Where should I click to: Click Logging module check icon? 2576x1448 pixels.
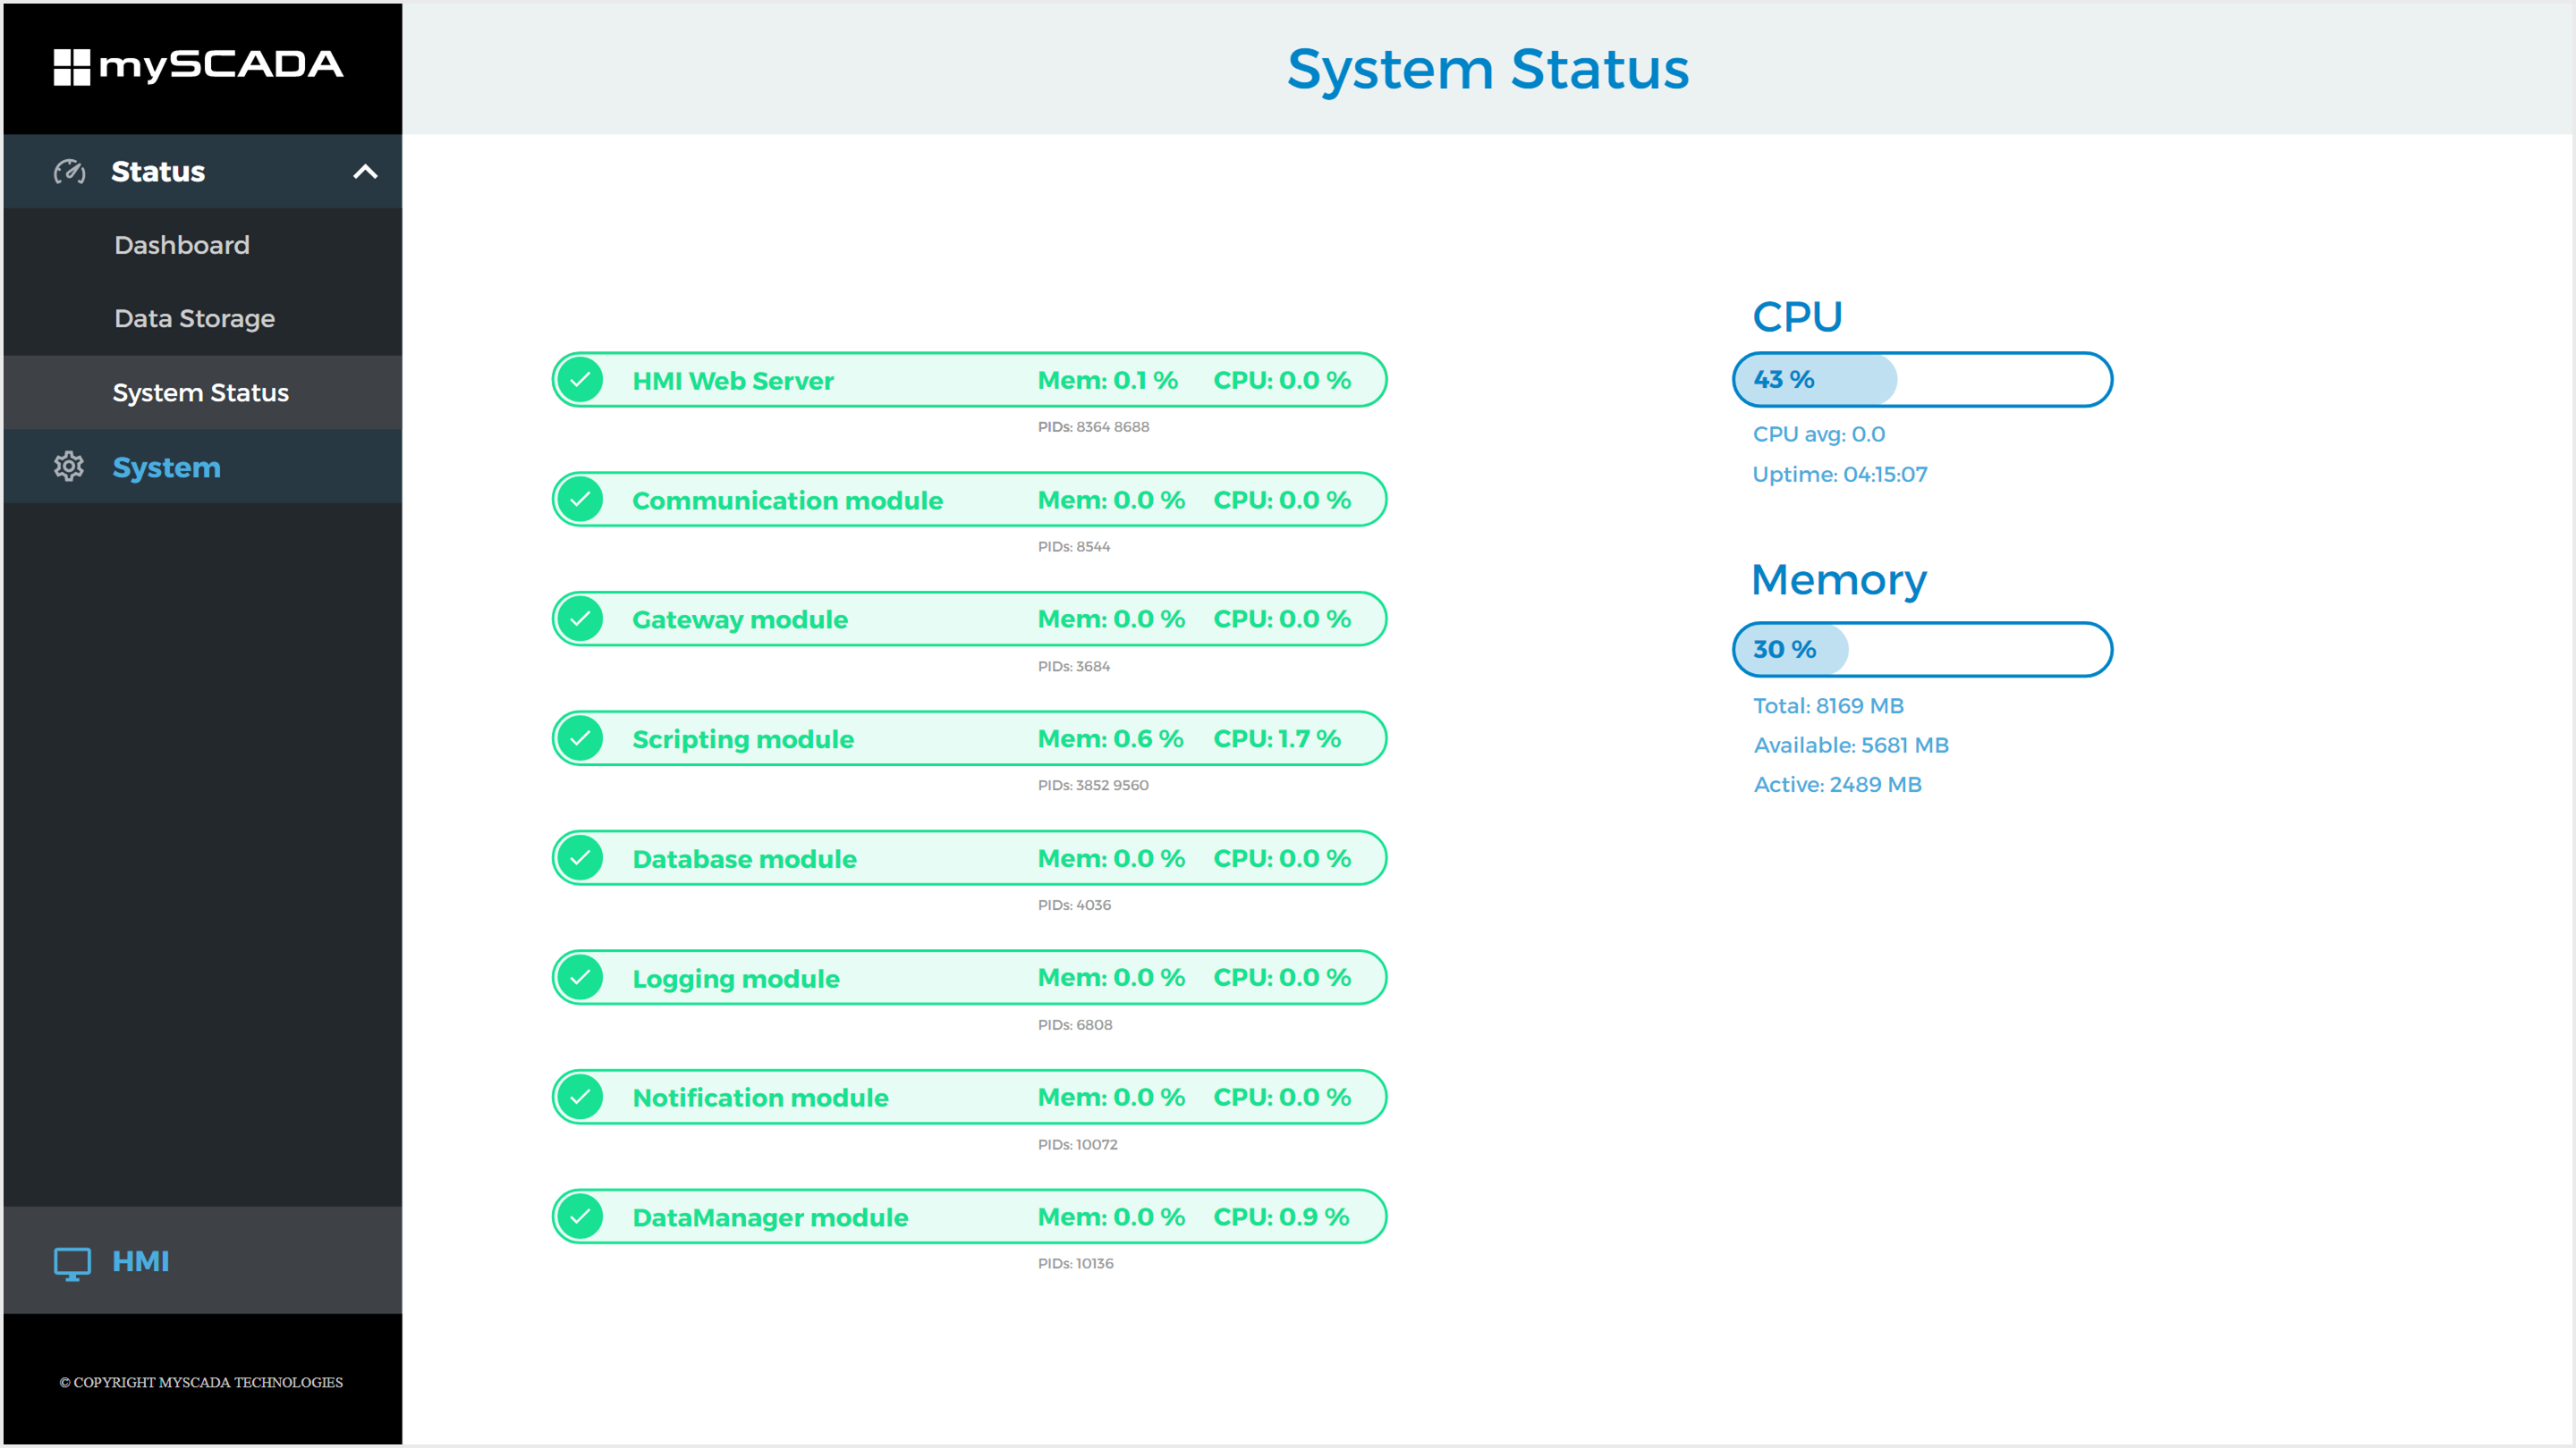580,977
